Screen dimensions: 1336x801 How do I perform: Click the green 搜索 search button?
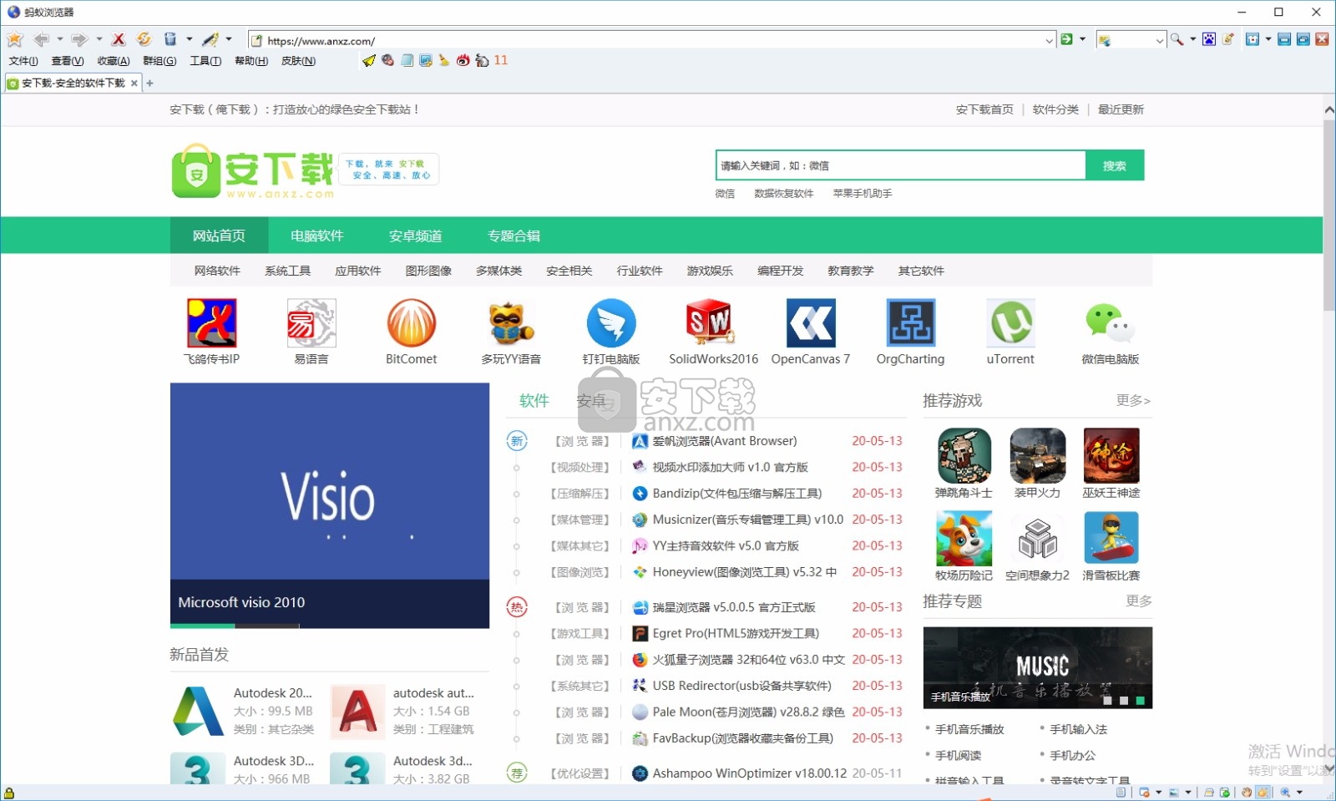(x=1115, y=165)
